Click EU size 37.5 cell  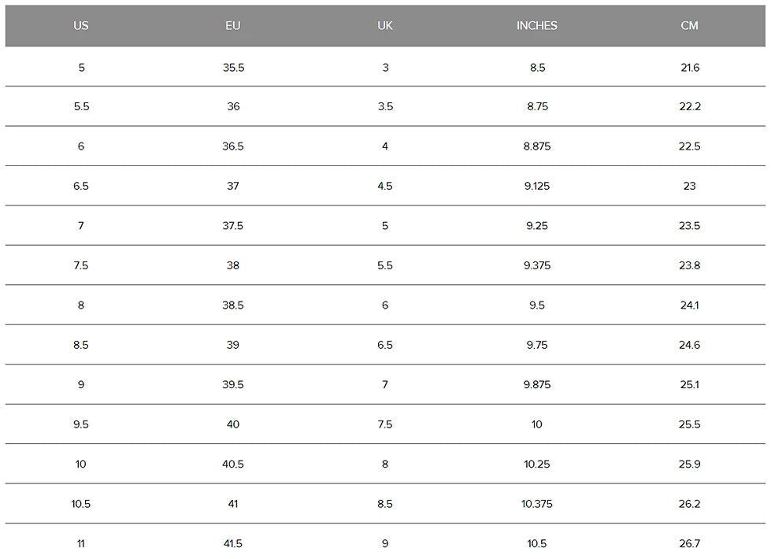point(233,226)
